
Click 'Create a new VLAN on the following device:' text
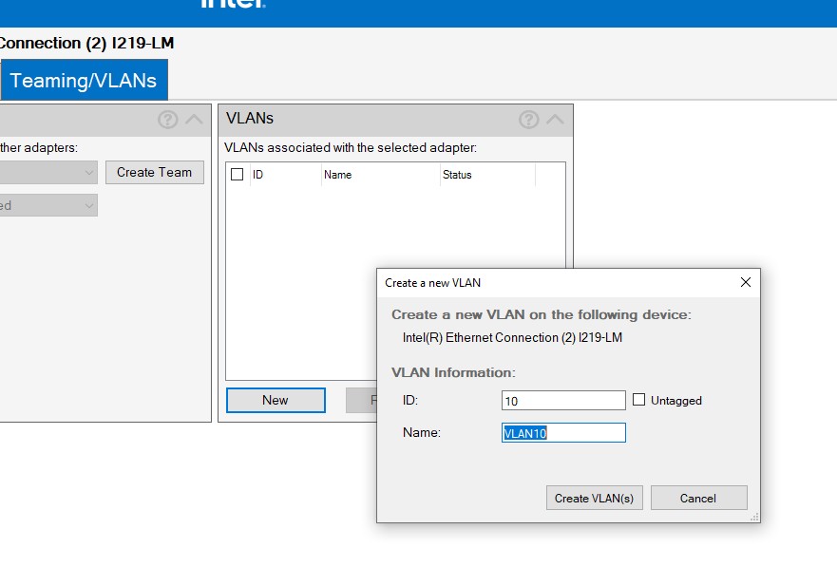tap(542, 314)
